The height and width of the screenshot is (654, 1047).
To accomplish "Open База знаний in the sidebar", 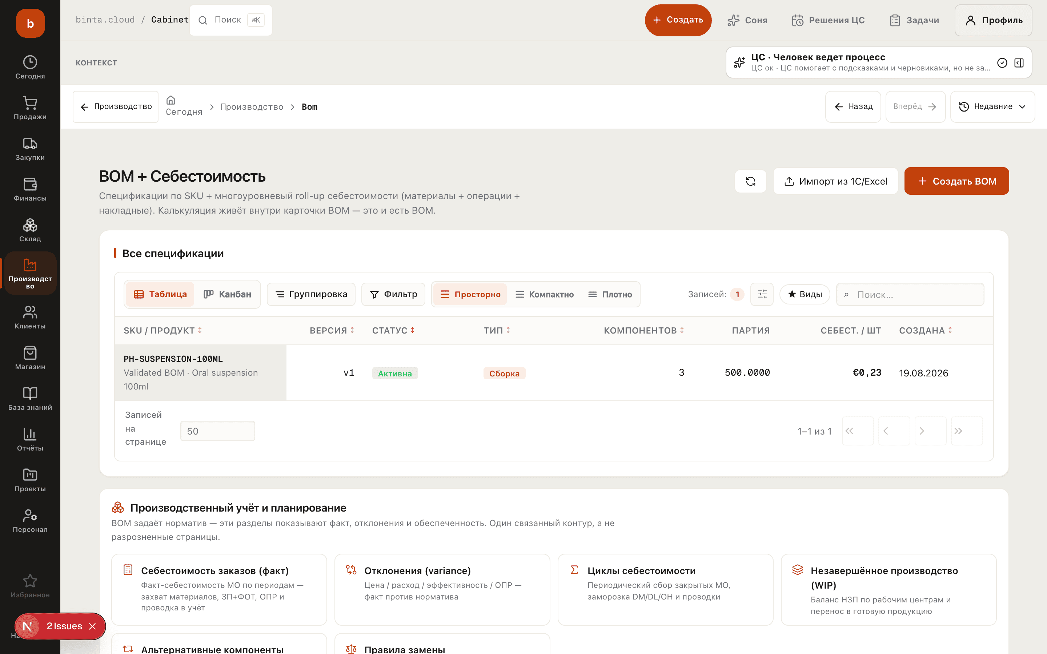I will (x=30, y=399).
